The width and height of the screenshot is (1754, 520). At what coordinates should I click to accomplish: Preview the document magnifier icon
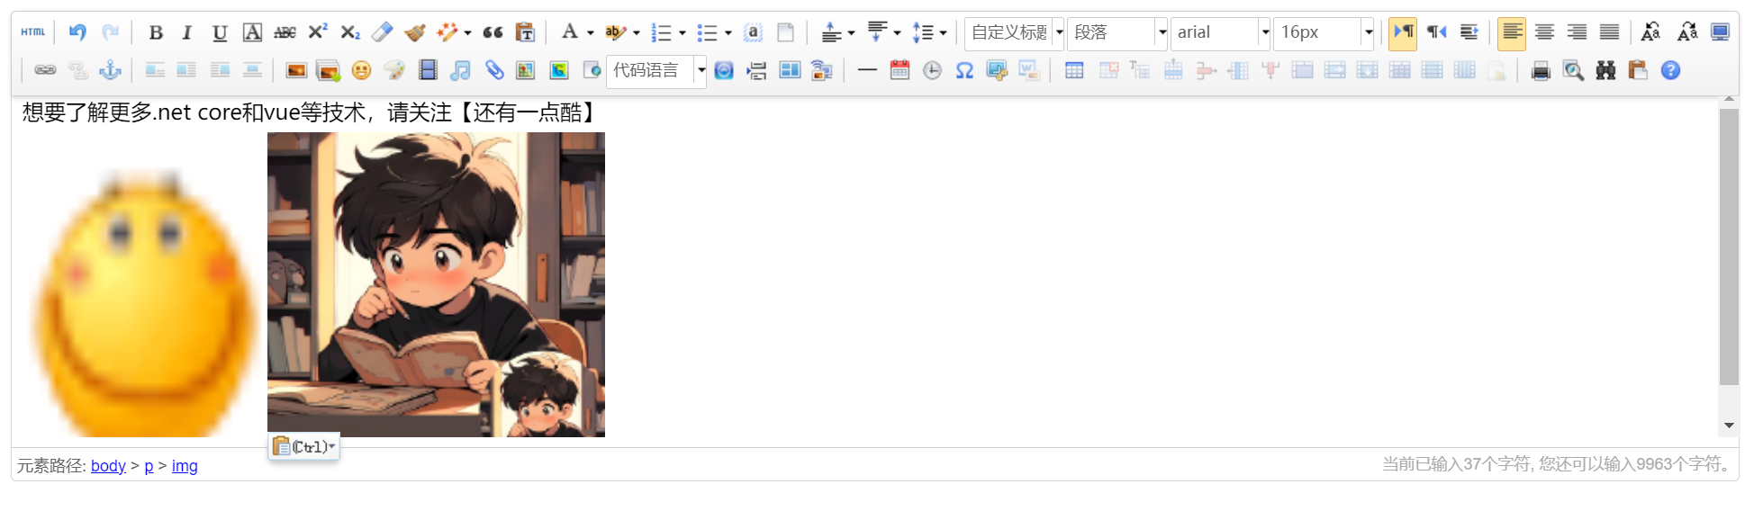point(1573,70)
